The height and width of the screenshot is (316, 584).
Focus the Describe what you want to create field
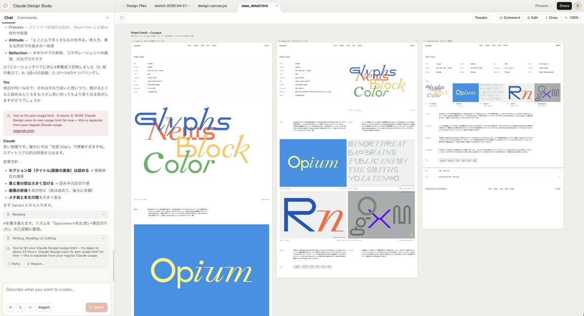pos(57,290)
